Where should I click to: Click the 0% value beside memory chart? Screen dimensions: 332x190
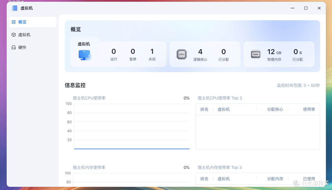(x=187, y=167)
